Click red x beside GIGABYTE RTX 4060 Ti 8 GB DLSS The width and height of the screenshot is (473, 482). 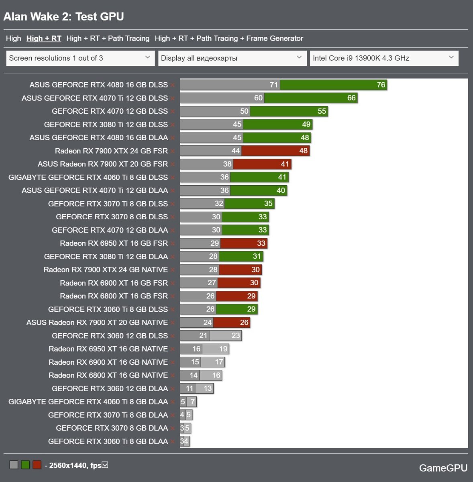173,178
